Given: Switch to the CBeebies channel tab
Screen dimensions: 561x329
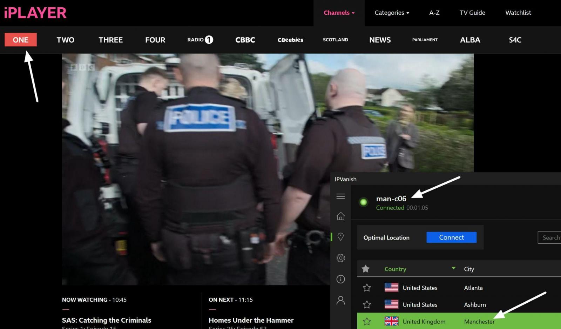Looking at the screenshot, I should pyautogui.click(x=290, y=40).
